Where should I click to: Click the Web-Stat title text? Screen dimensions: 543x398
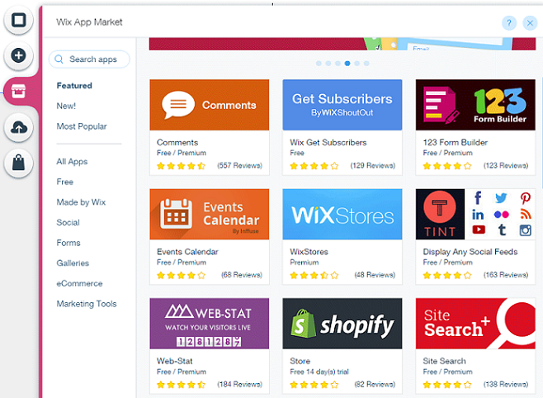pyautogui.click(x=174, y=361)
